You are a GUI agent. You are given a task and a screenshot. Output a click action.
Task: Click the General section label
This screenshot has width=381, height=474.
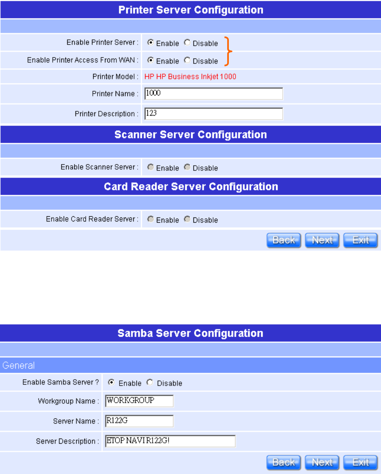point(18,365)
